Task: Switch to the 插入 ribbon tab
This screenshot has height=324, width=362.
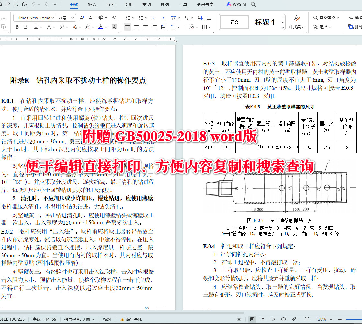Action: [92, 5]
